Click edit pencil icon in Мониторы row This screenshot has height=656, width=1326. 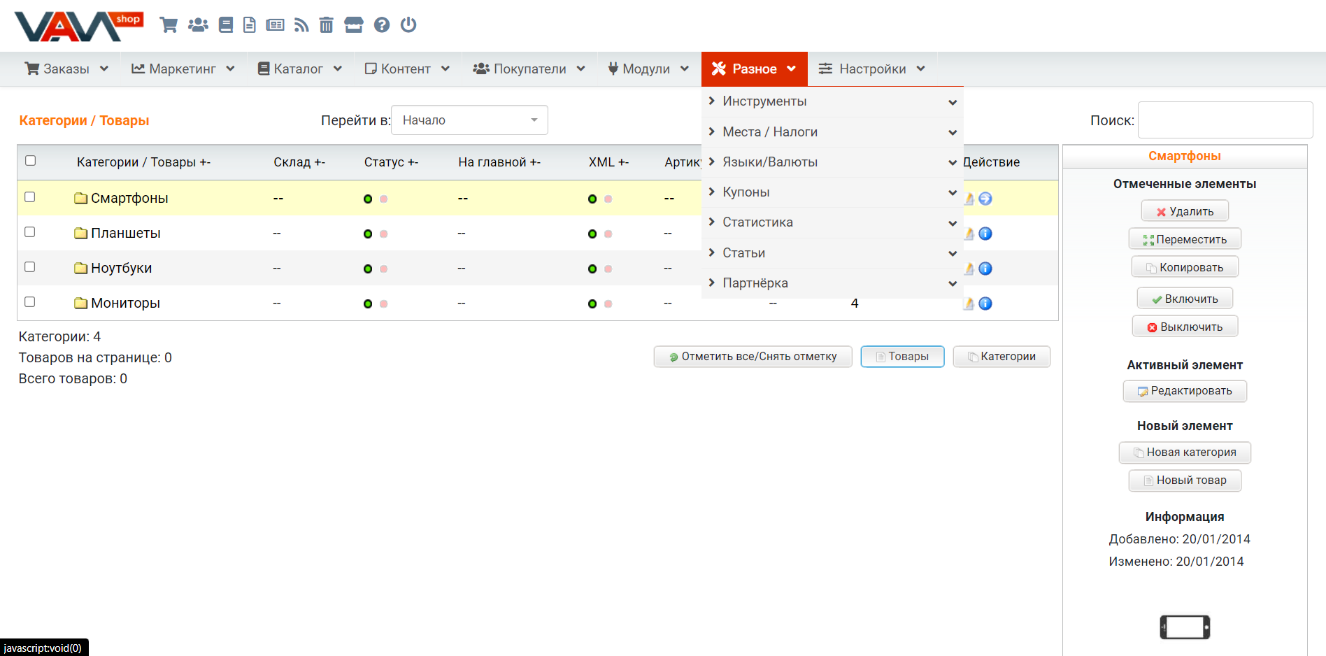pos(969,304)
